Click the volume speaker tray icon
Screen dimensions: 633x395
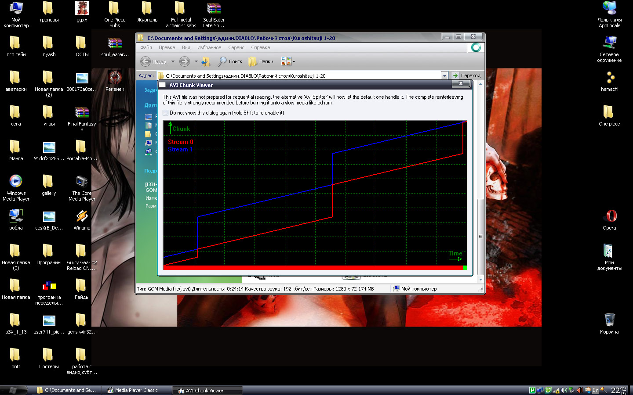[564, 390]
